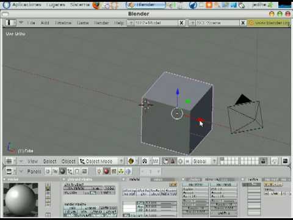Open Radiosity buttons sub-context icon
This screenshot has height=220, width=293.
pos(121,171)
